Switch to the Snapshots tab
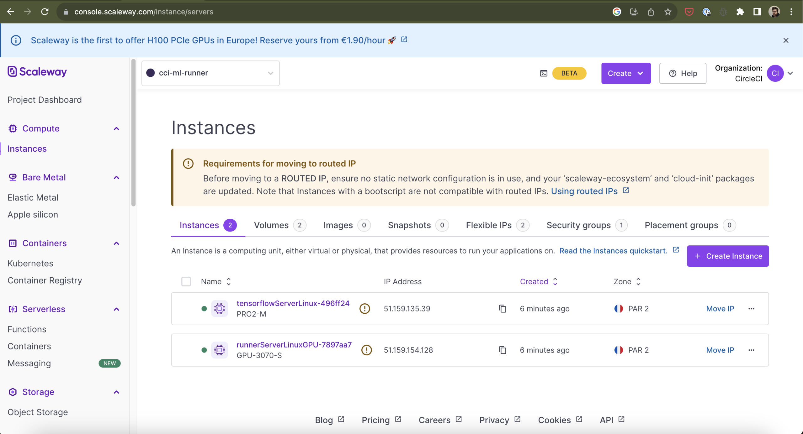803x434 pixels. [418, 225]
